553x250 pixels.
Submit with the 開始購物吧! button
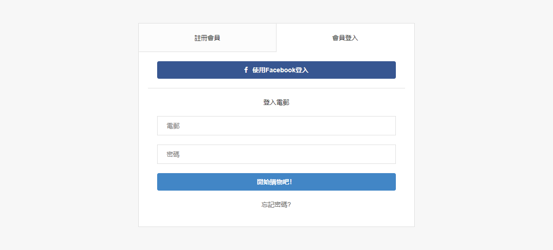[x=276, y=182]
